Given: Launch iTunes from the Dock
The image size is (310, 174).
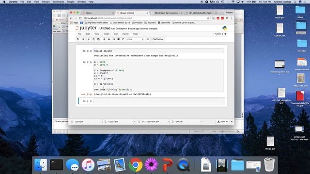Looking at the screenshot, I should coord(88,164).
